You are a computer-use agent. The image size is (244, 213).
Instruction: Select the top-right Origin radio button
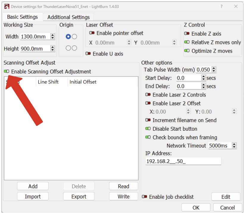(74, 37)
